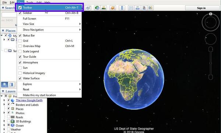Viewport: 221px width, 133px height.
Task: Click the Print toolbar icon
Action: (137, 8)
